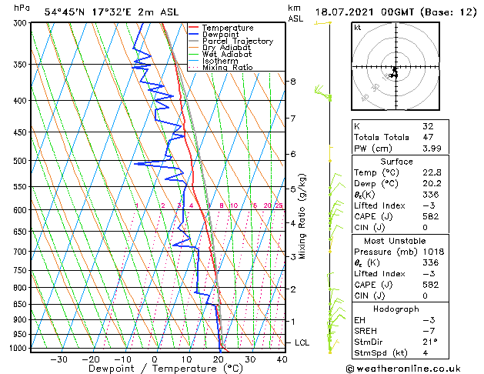Click the 'Totals Totals' value '47'

click(x=428, y=137)
